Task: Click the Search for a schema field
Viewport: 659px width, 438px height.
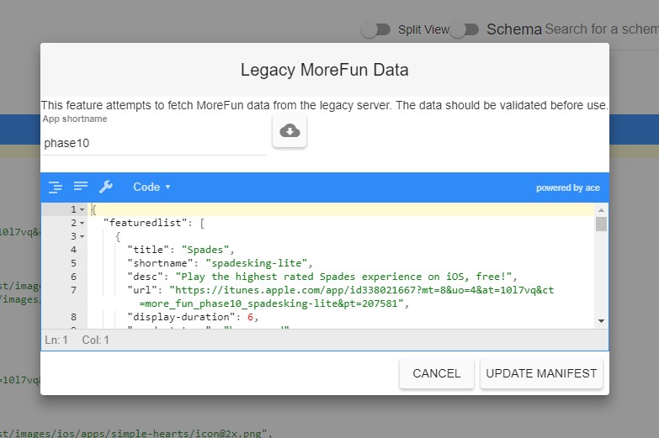Action: coord(601,29)
